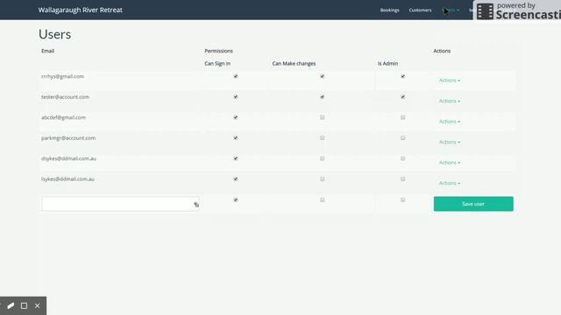561x315 pixels.
Task: Enable Can Make changes for abcdef@gmail.com
Action: click(322, 117)
